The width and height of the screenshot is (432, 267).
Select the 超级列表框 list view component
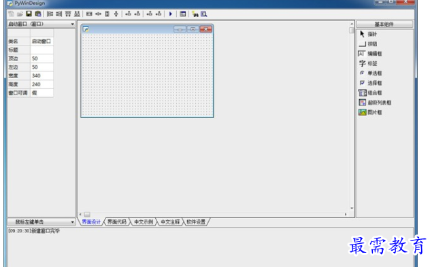[375, 103]
